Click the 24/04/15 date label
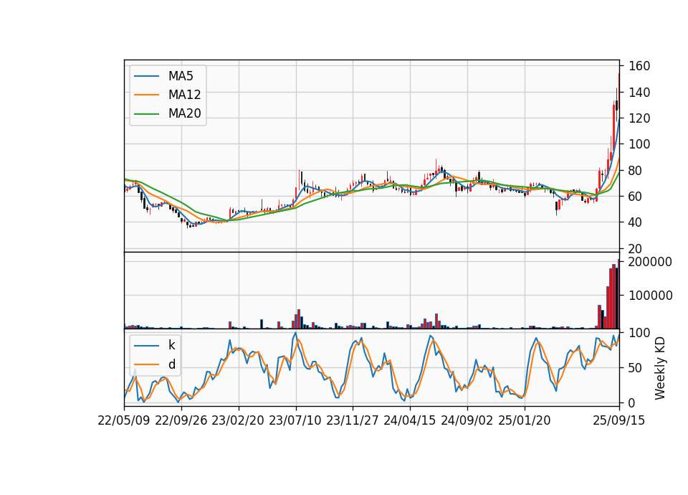688x495 pixels. pos(410,420)
